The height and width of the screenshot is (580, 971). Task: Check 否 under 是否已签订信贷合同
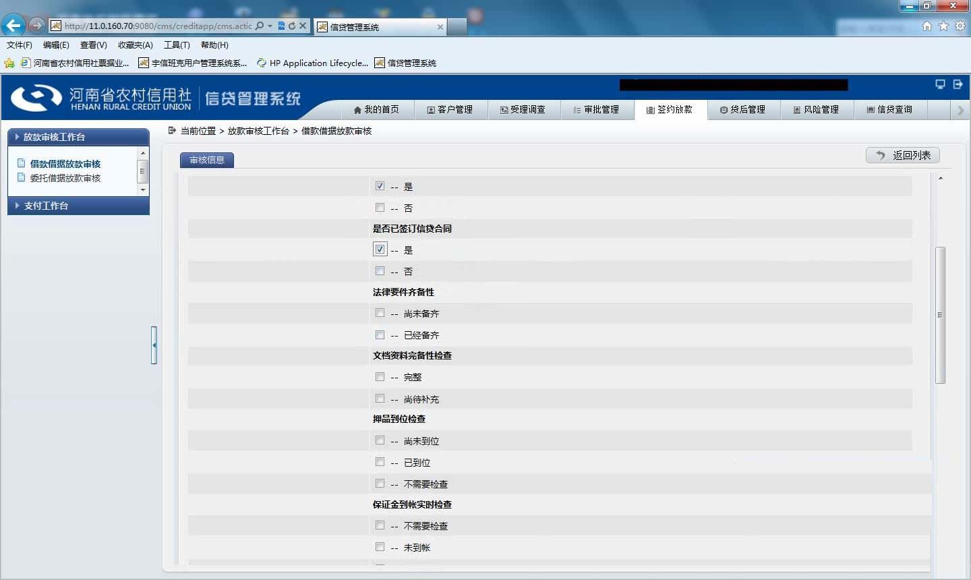pyautogui.click(x=380, y=270)
